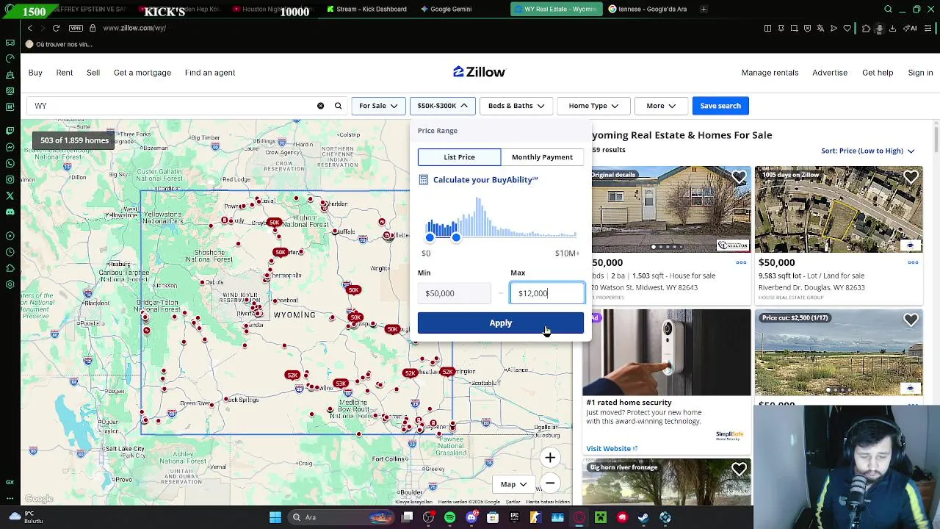The image size is (940, 529).
Task: Click the Save search button
Action: click(720, 106)
